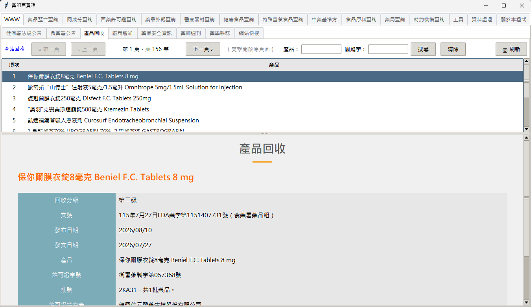Select the 資料處理 tab
The width and height of the screenshot is (531, 307).
482,20
